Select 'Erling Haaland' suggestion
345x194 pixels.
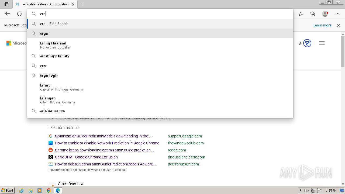[x=160, y=45]
